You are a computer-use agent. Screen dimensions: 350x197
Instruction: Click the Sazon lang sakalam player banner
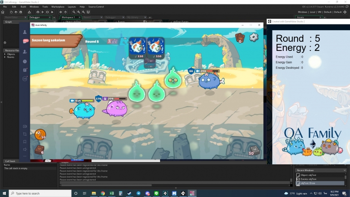(56, 40)
